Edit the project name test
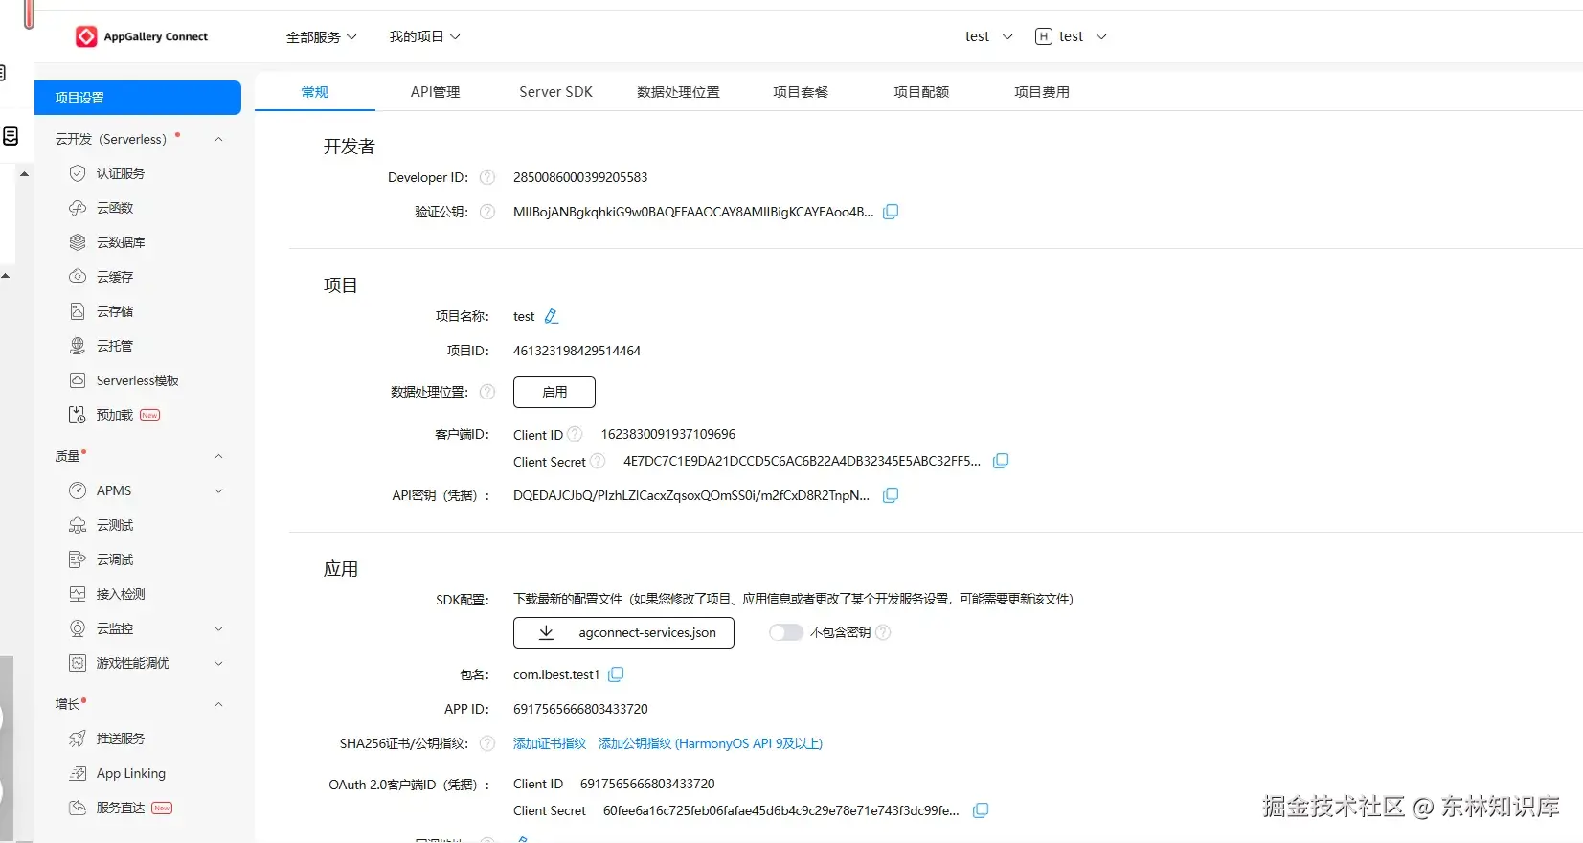The height and width of the screenshot is (843, 1583). click(x=552, y=316)
